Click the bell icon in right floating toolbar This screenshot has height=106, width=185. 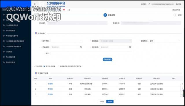pyautogui.click(x=182, y=88)
